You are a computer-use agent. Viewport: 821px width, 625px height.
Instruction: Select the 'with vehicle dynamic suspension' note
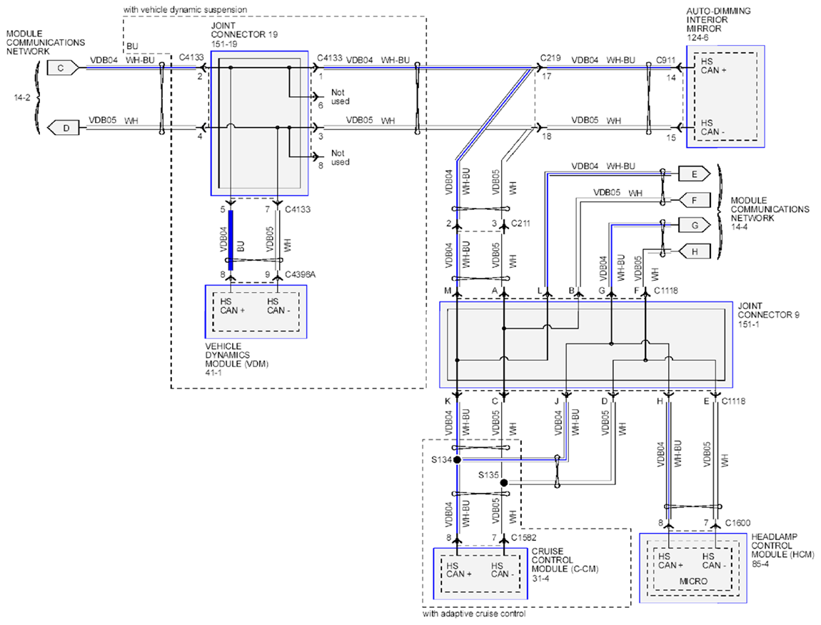[186, 9]
